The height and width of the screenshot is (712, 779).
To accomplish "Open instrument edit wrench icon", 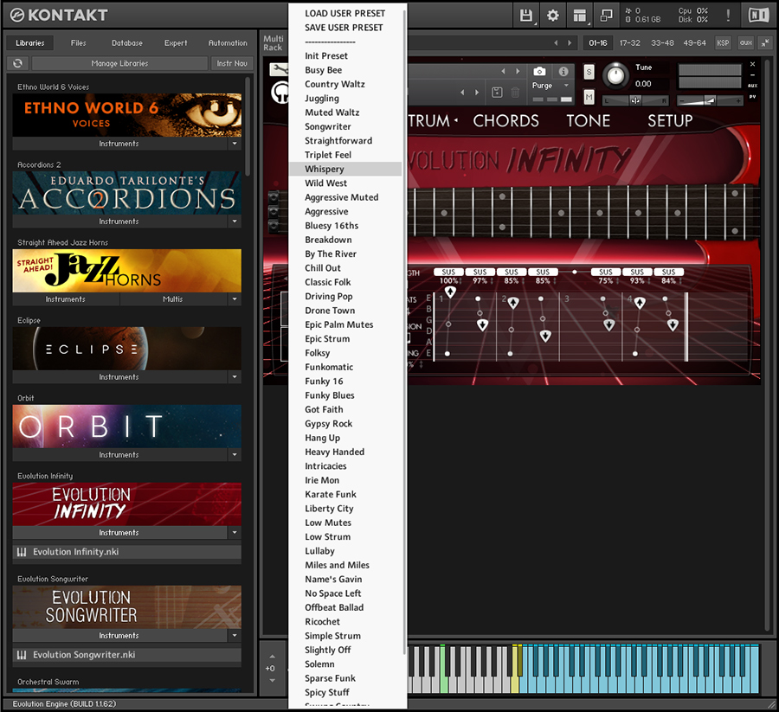I will pyautogui.click(x=279, y=69).
